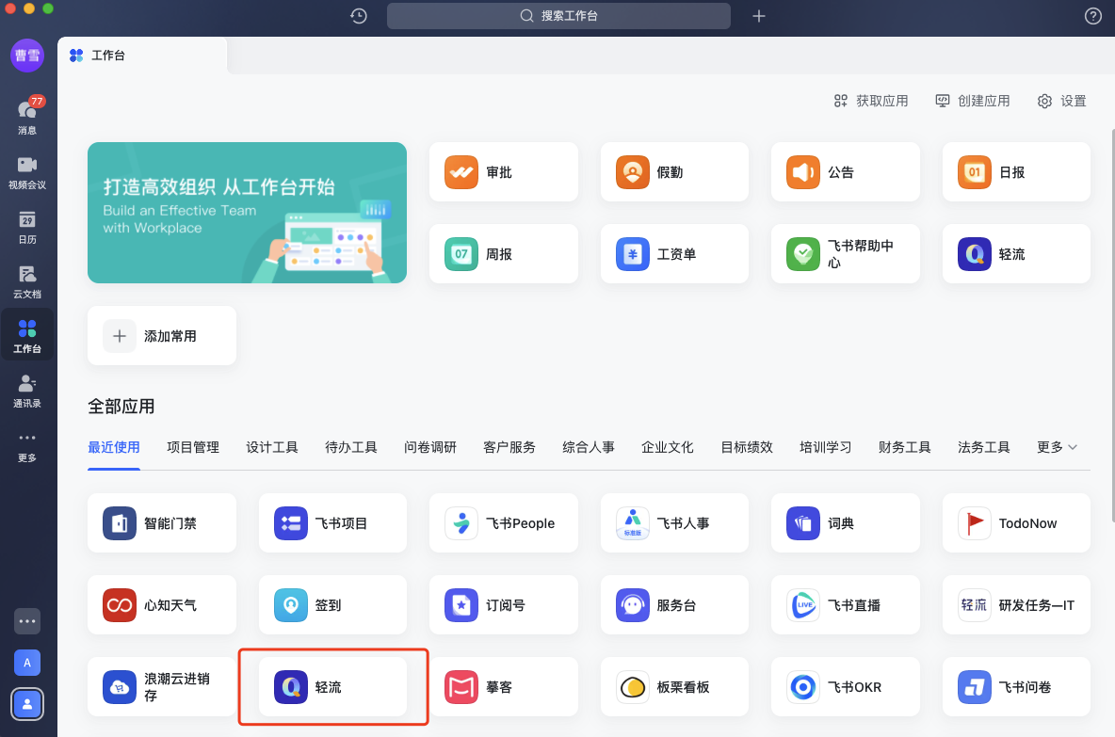The width and height of the screenshot is (1115, 737).
Task: Open the 浪潮云进销存 app
Action: click(x=162, y=686)
